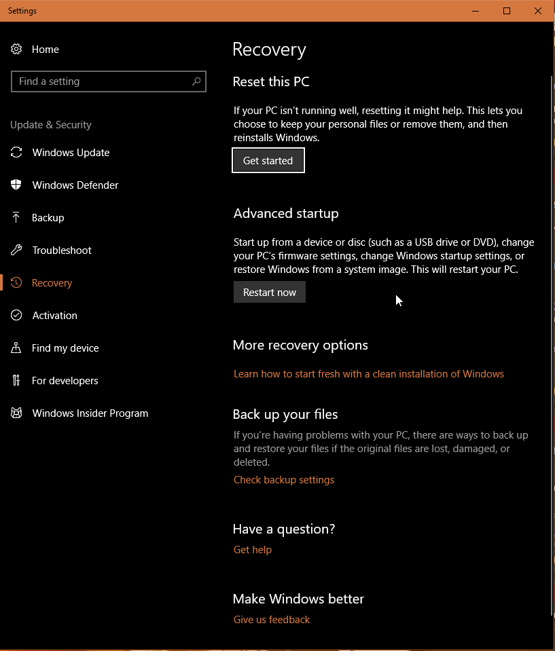Open Windows Defender settings
This screenshot has width=555, height=651.
pos(75,185)
